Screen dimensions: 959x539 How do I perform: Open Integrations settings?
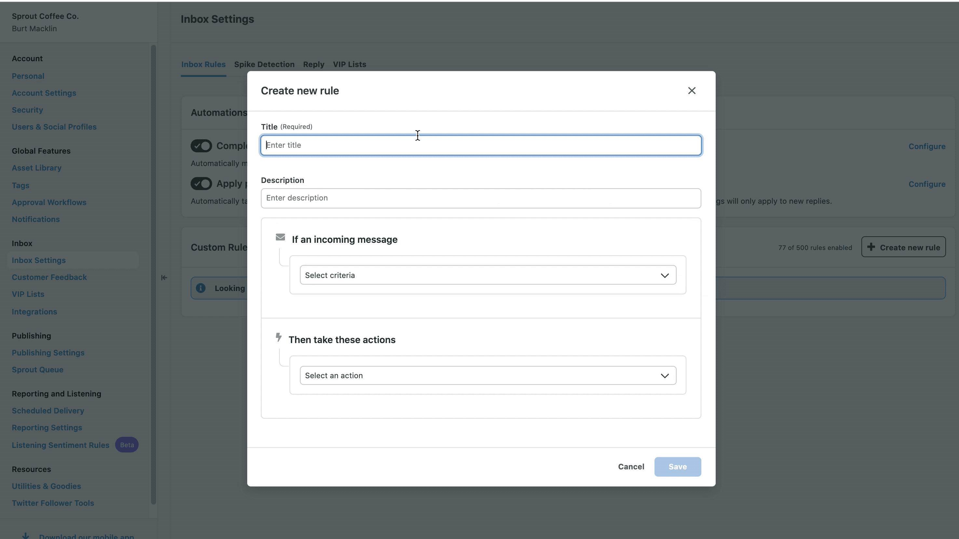[x=34, y=312]
